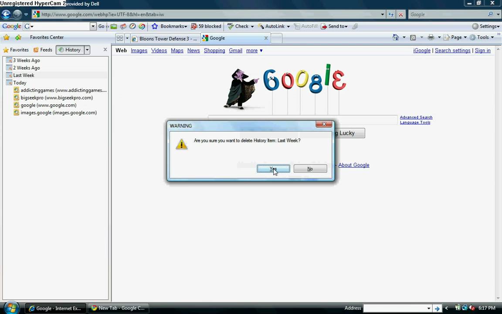
Task: Open google (www.google.com) history entry
Action: 45,105
